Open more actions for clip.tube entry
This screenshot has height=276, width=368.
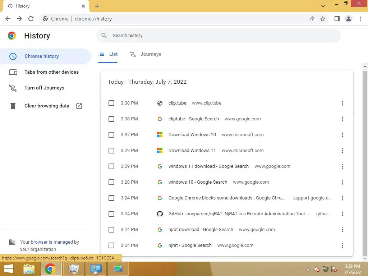(x=342, y=103)
